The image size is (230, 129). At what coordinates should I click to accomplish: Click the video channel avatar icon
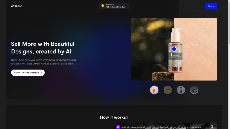coord(118,127)
